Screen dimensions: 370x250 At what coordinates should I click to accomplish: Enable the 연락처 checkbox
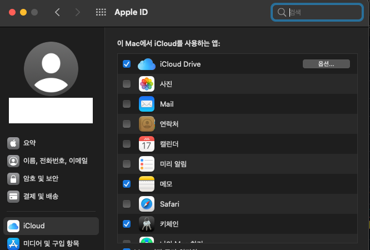[x=127, y=124]
